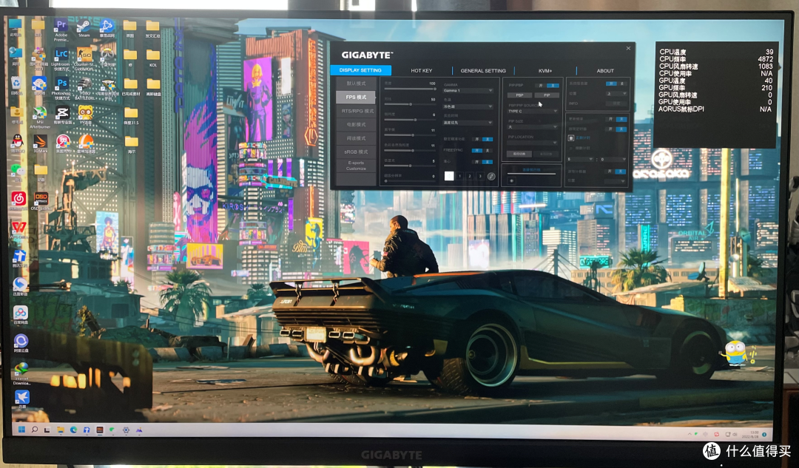This screenshot has height=468, width=799.
Task: Turn on 准心 crosshair toggle (开)
Action: pos(477,162)
